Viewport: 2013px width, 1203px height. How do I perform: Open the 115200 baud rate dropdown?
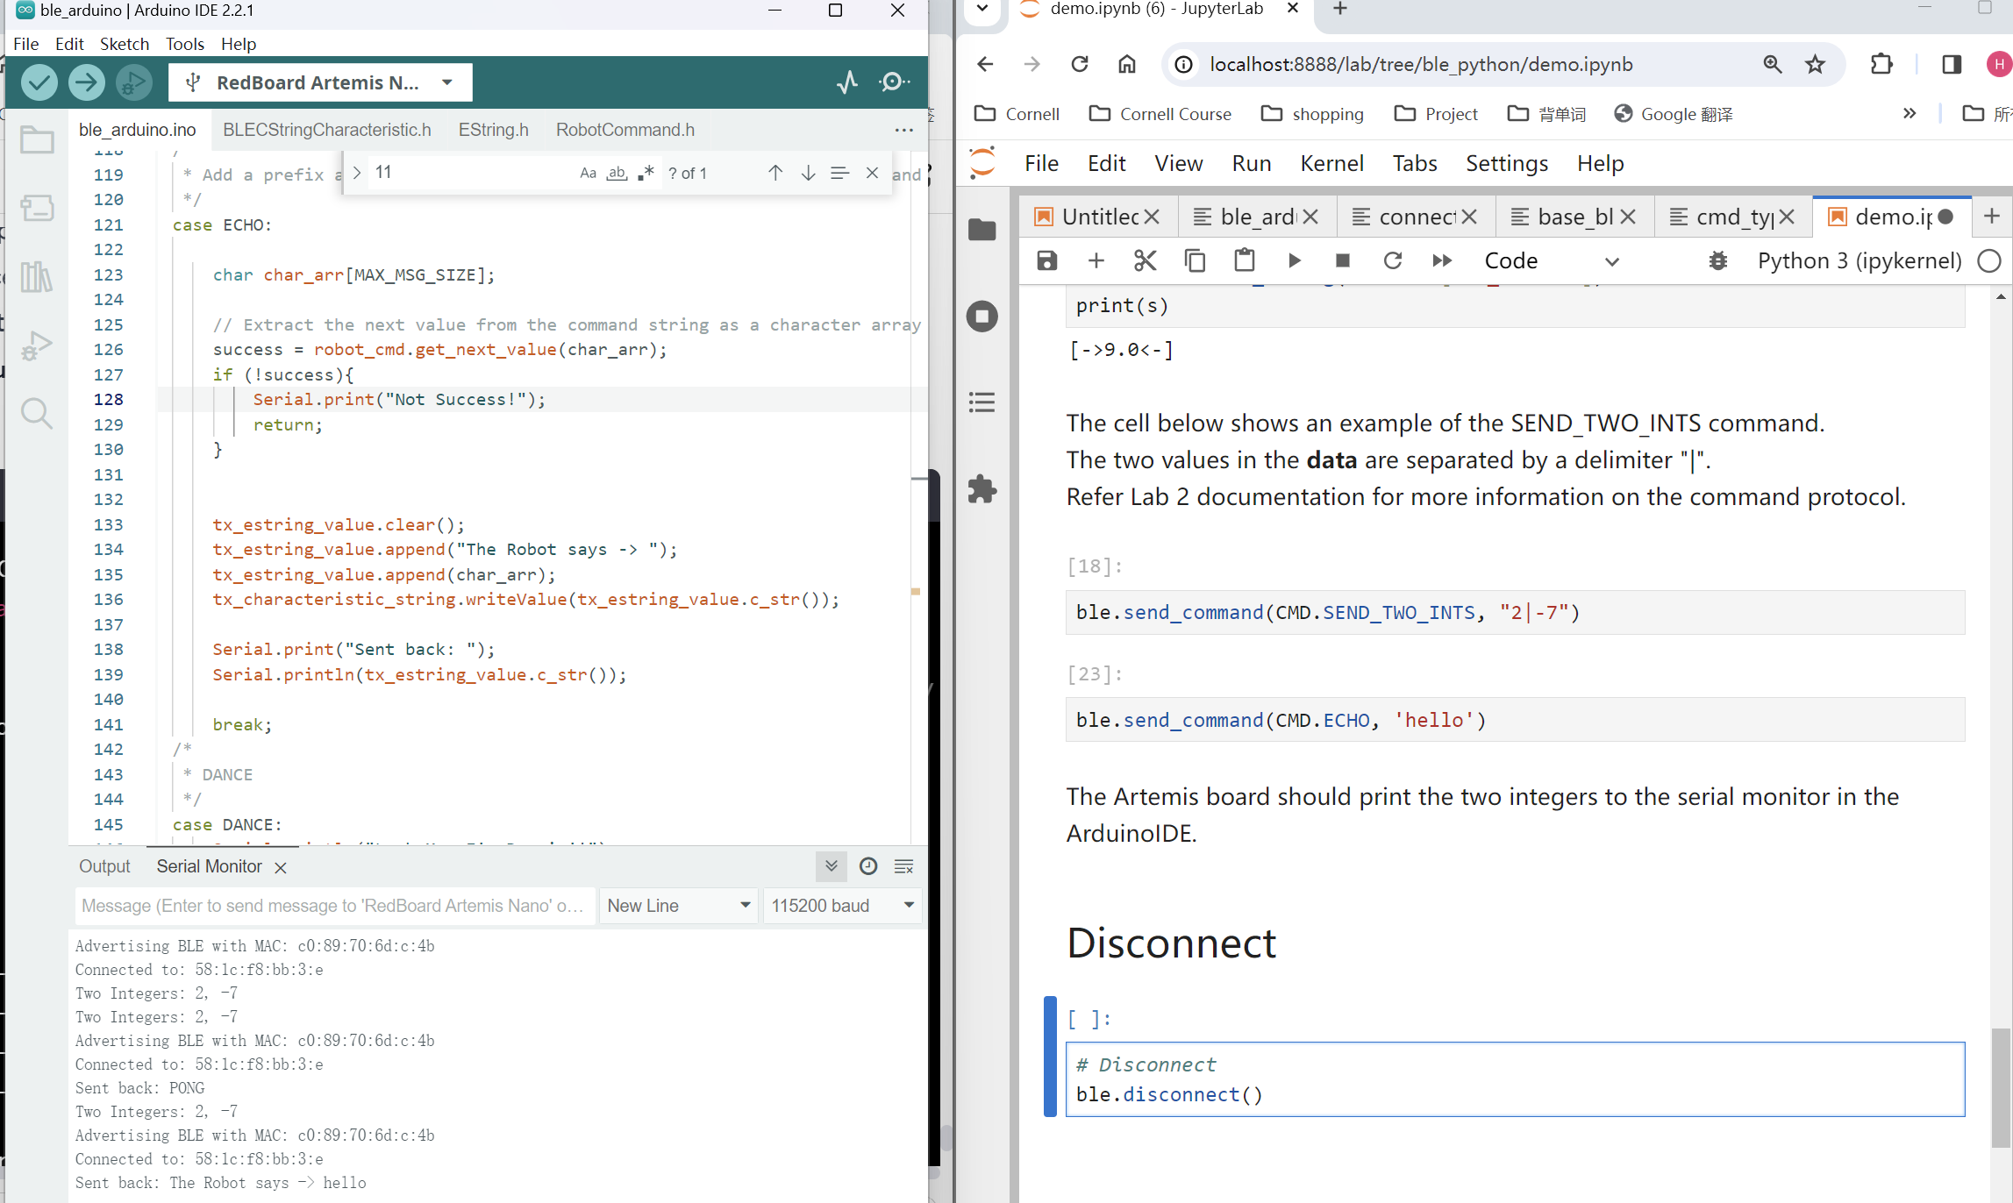click(x=842, y=906)
